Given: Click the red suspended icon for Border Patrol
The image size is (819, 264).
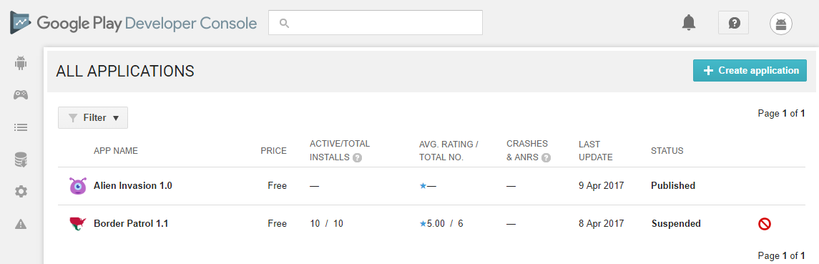Looking at the screenshot, I should [765, 224].
